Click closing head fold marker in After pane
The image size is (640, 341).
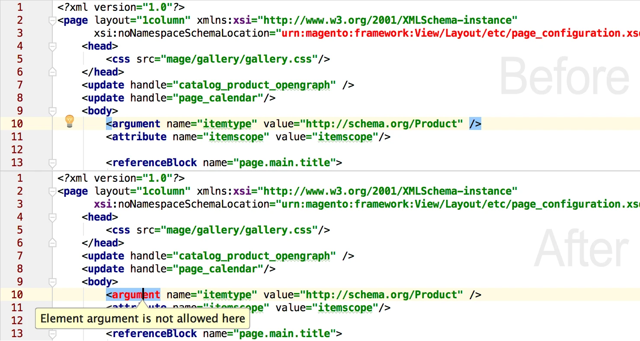[52, 243]
